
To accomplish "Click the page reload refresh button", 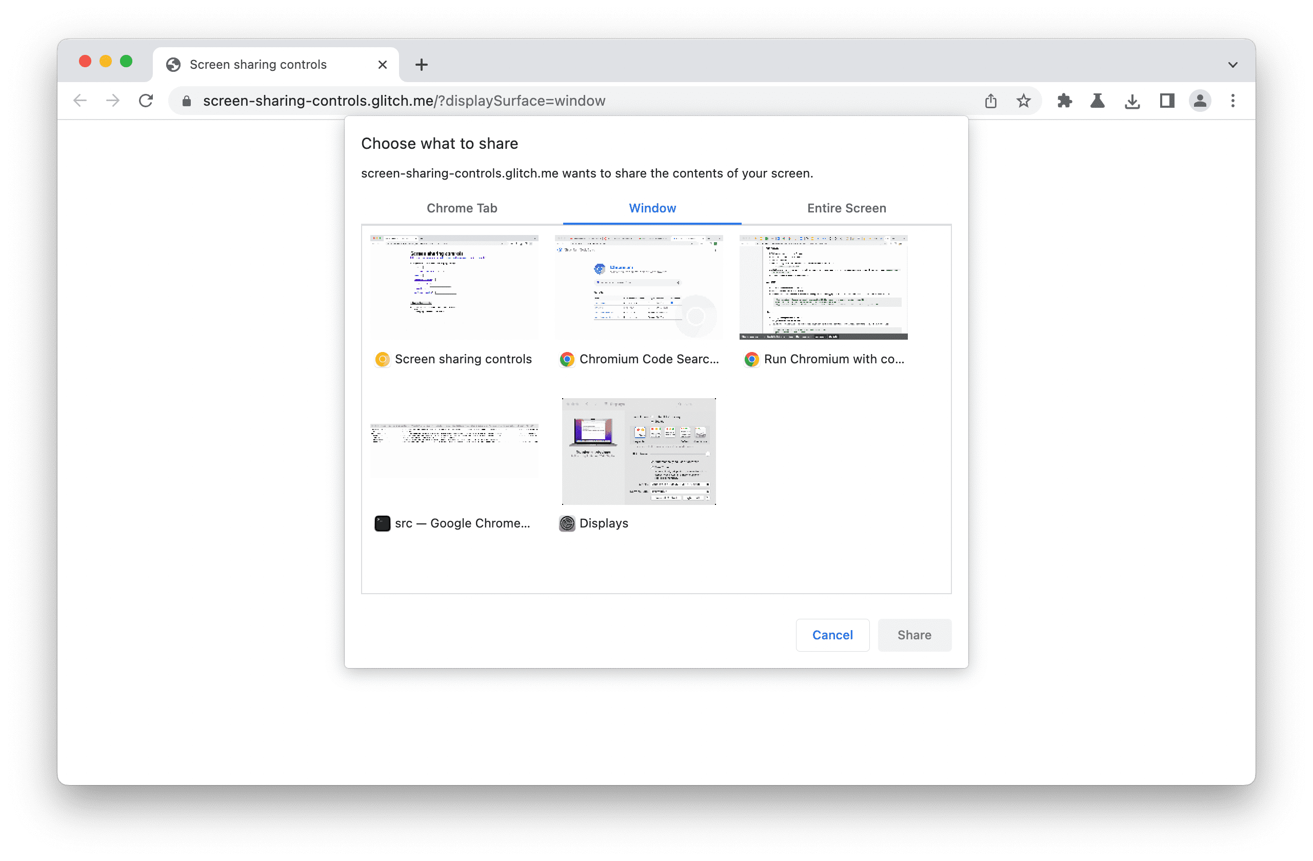I will (147, 100).
